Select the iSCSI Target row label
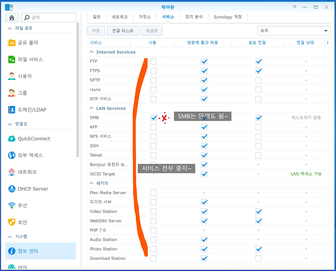 102,174
